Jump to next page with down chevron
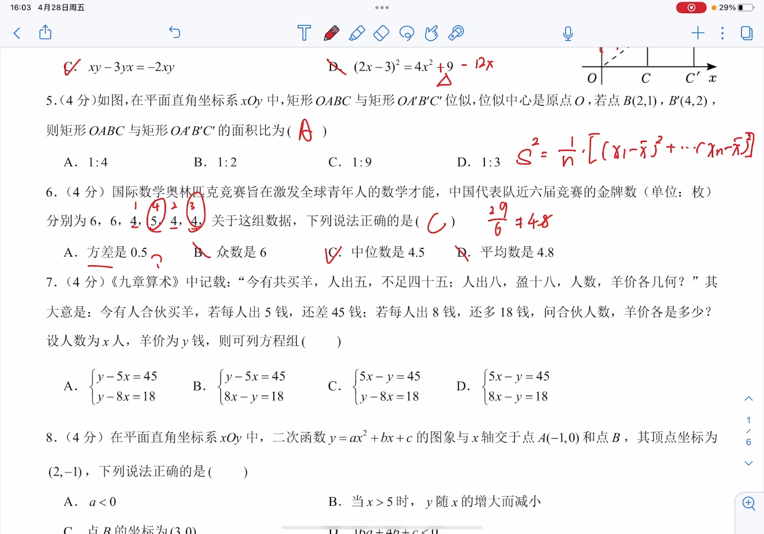Screen dimensions: 764x534 pos(749,463)
